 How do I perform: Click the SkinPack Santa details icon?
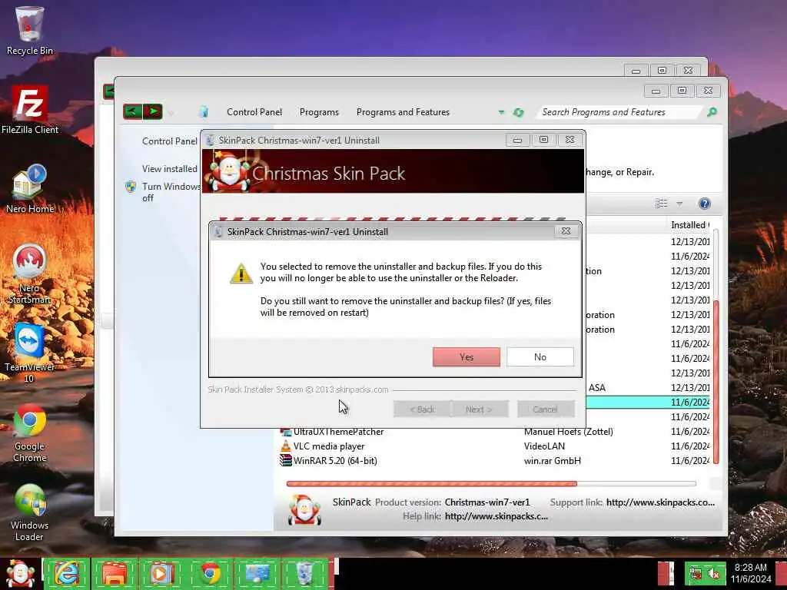[x=304, y=509]
